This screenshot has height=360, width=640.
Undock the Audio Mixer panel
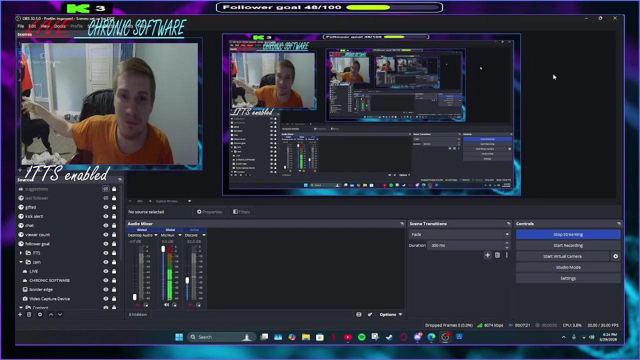click(402, 223)
